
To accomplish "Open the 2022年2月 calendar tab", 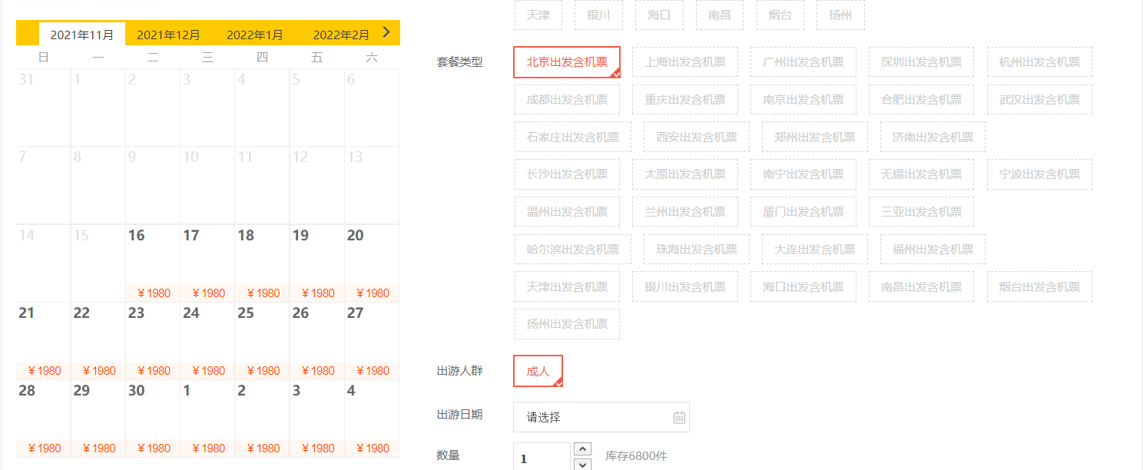I will click(341, 35).
